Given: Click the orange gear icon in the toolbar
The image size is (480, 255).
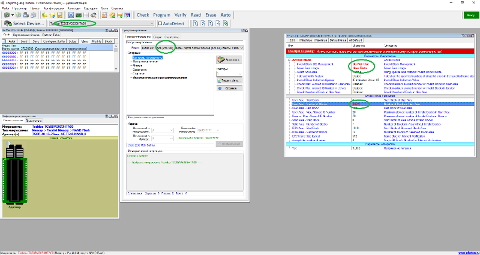Looking at the screenshot, I should point(112,15).
